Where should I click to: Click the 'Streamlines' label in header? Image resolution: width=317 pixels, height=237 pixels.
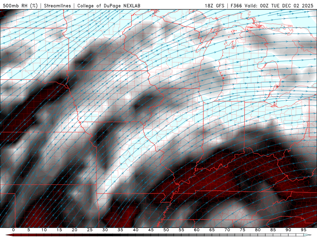[x=57, y=6]
